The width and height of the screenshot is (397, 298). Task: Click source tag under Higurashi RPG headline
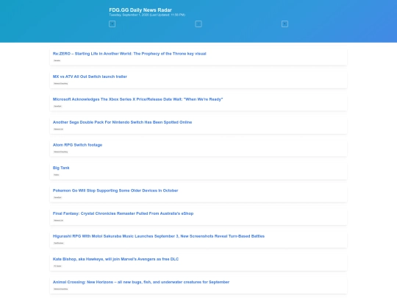[59, 243]
